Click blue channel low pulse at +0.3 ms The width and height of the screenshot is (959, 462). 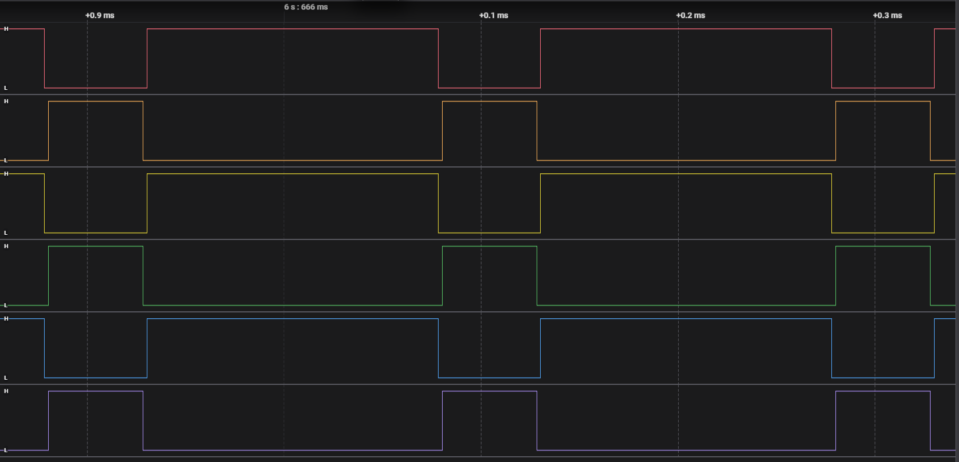(883, 348)
